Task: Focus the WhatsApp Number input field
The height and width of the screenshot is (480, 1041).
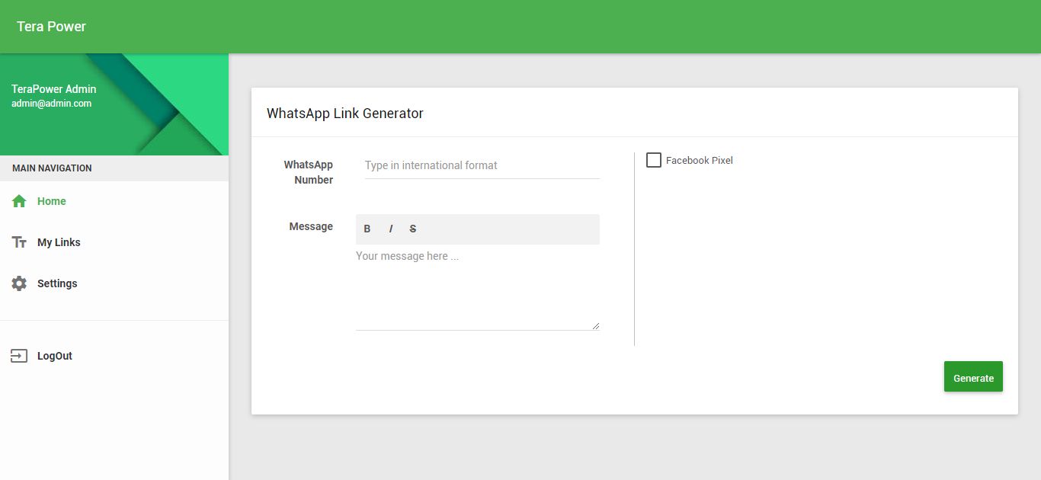Action: coord(482,165)
